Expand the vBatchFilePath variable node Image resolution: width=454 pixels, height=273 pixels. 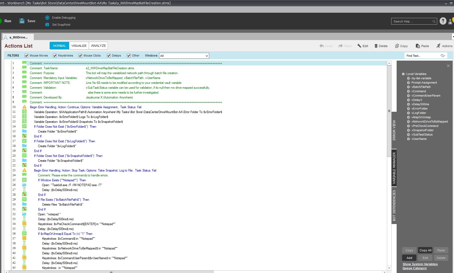(409, 87)
